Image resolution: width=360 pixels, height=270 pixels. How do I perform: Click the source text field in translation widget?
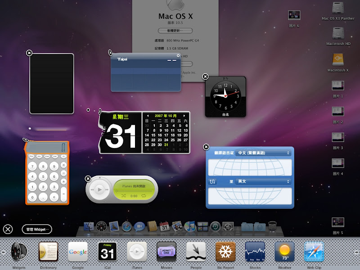(x=250, y=167)
